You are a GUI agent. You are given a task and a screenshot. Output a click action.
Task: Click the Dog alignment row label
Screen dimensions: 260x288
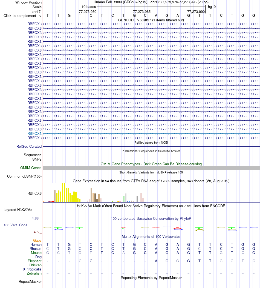[x=39, y=257]
